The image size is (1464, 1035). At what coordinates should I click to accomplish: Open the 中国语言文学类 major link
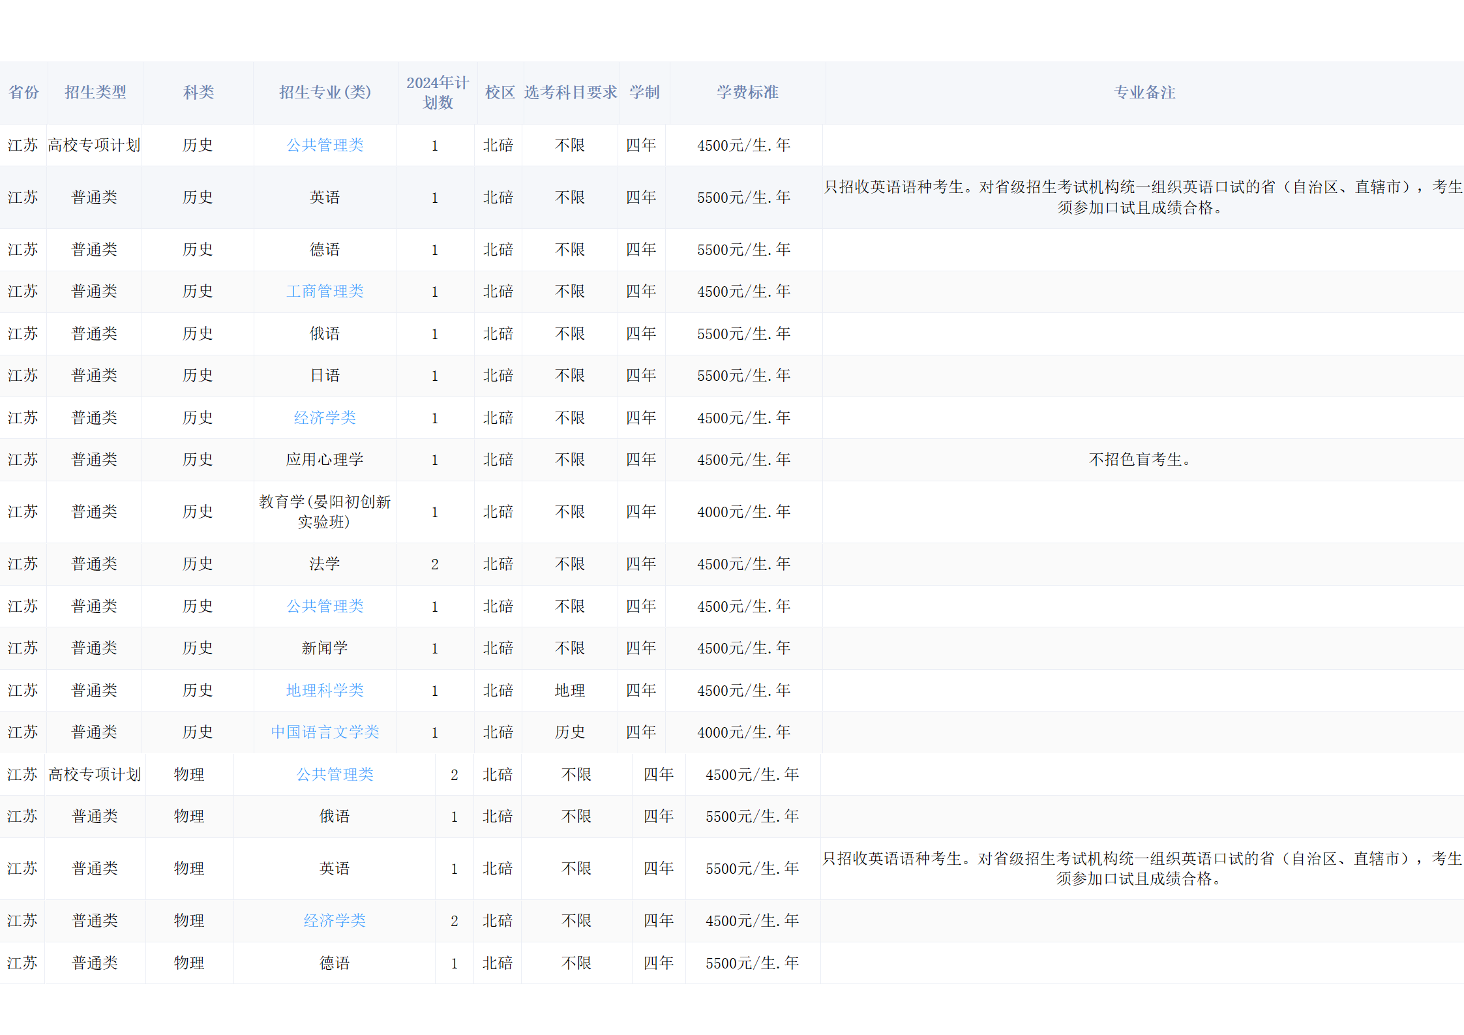325,732
